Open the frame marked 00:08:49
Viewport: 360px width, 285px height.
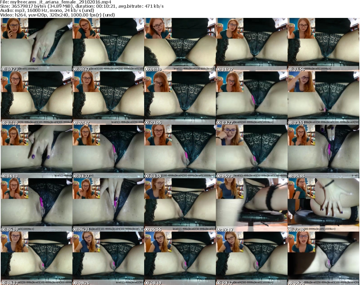coord(180,258)
